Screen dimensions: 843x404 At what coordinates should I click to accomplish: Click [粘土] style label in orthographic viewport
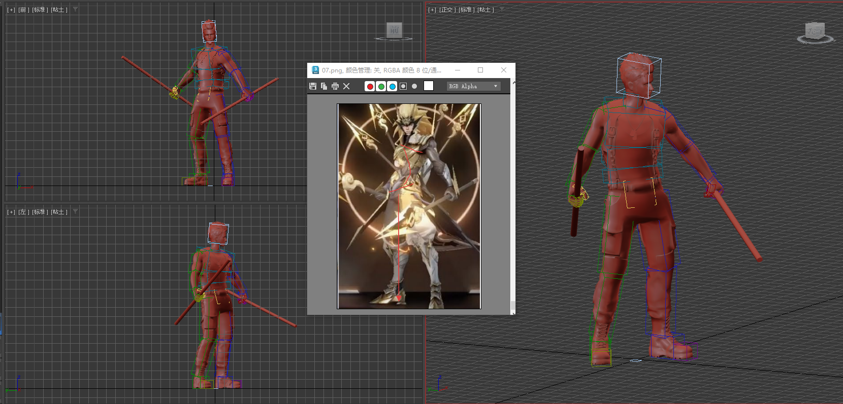pyautogui.click(x=485, y=10)
